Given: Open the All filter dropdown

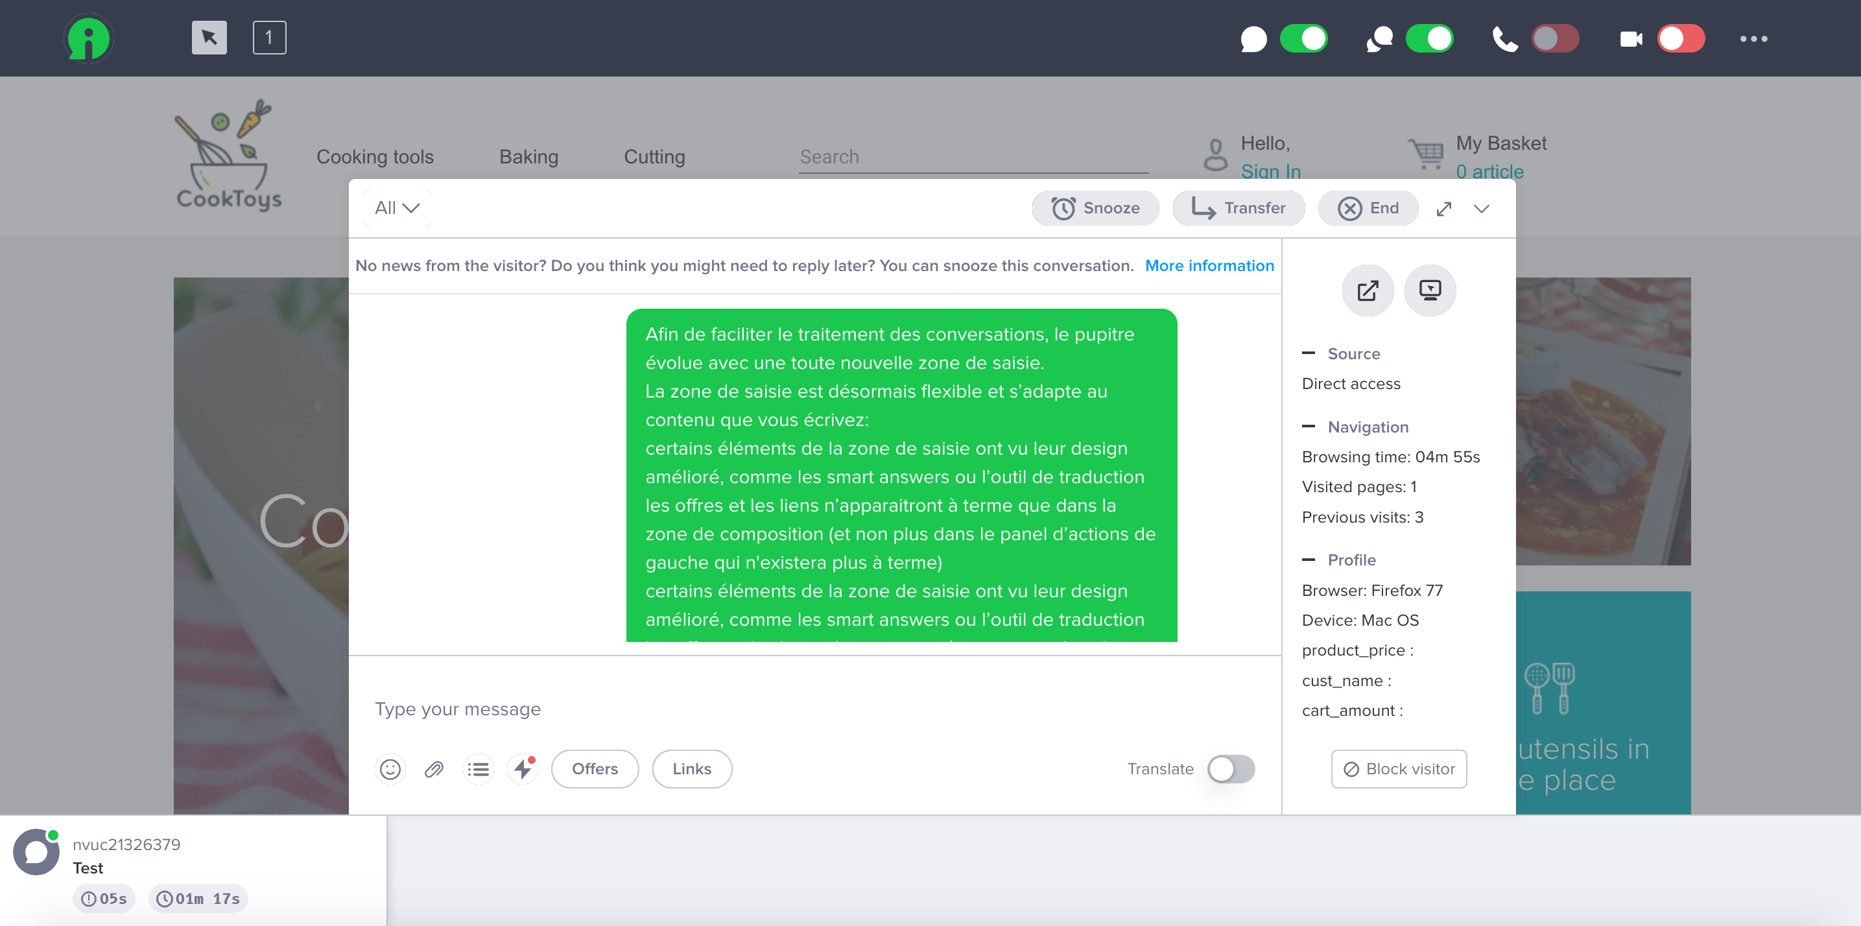Looking at the screenshot, I should (397, 208).
